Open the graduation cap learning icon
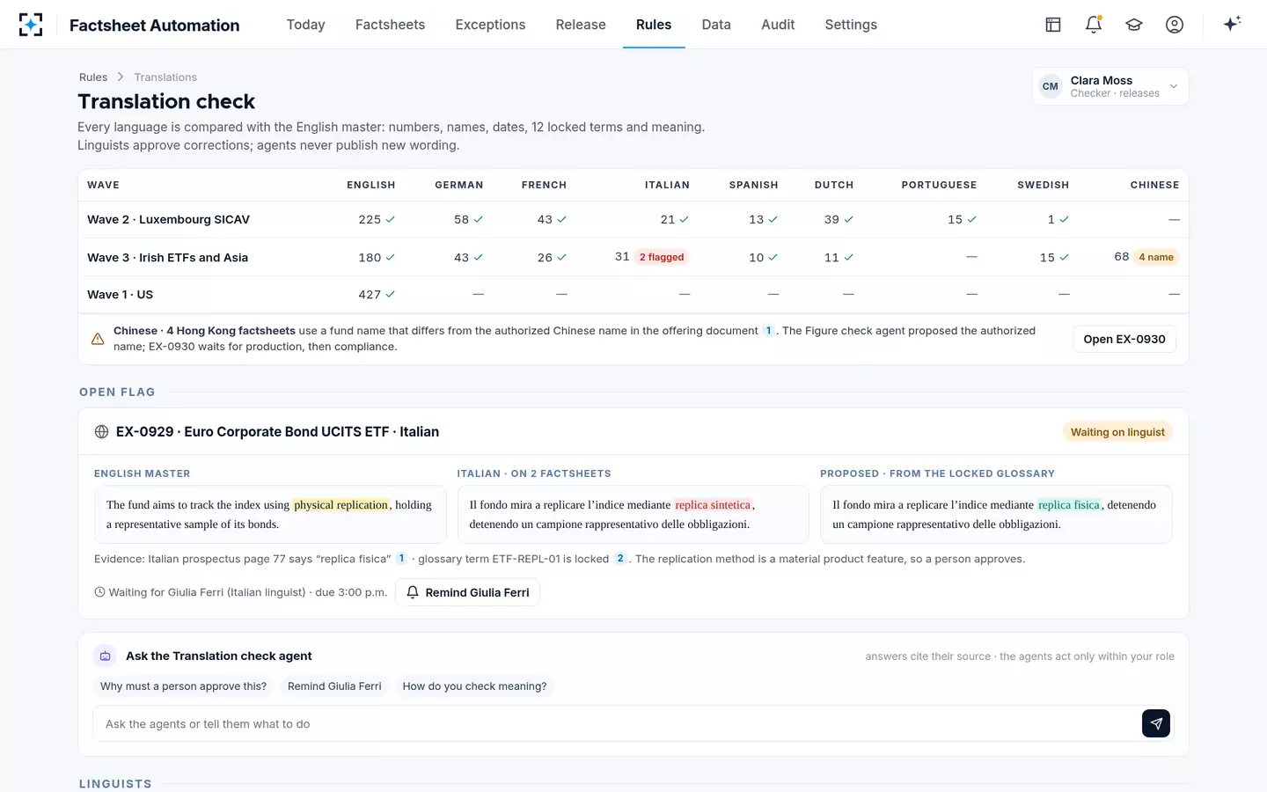 [1134, 25]
